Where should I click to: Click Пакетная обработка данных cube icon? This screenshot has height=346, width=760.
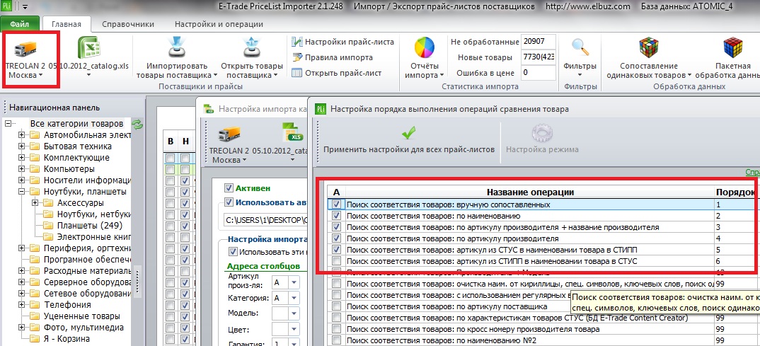tap(732, 48)
